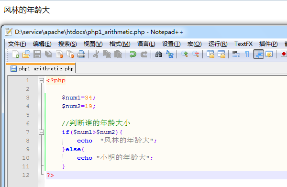Save the file with the floppy disk icon
287x187 pixels.
(37, 55)
